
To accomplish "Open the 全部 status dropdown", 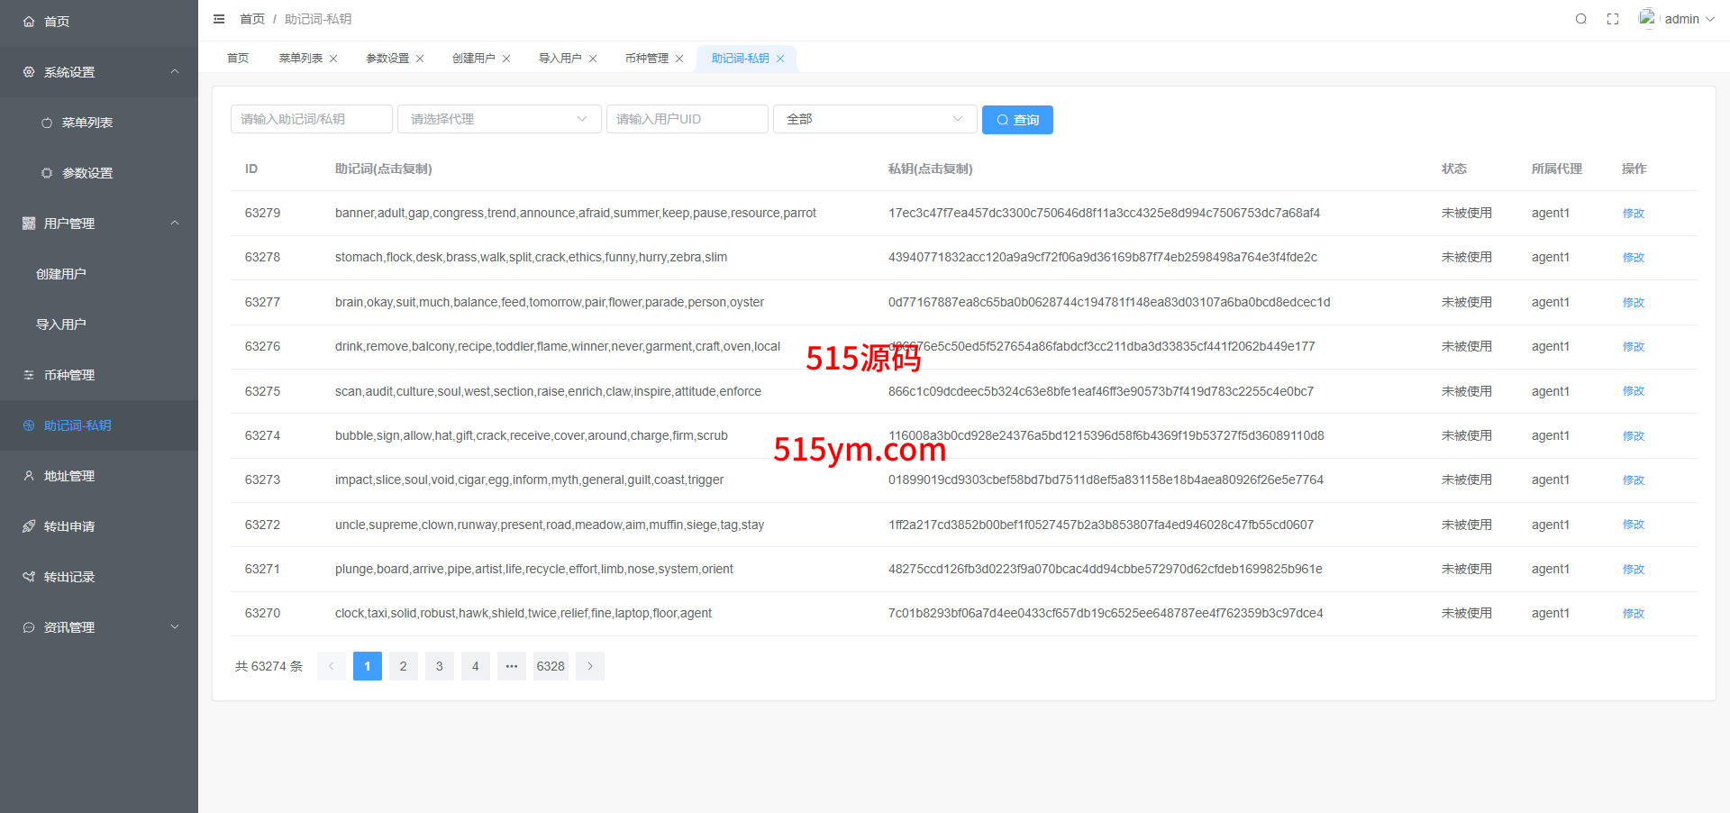I will tap(874, 119).
